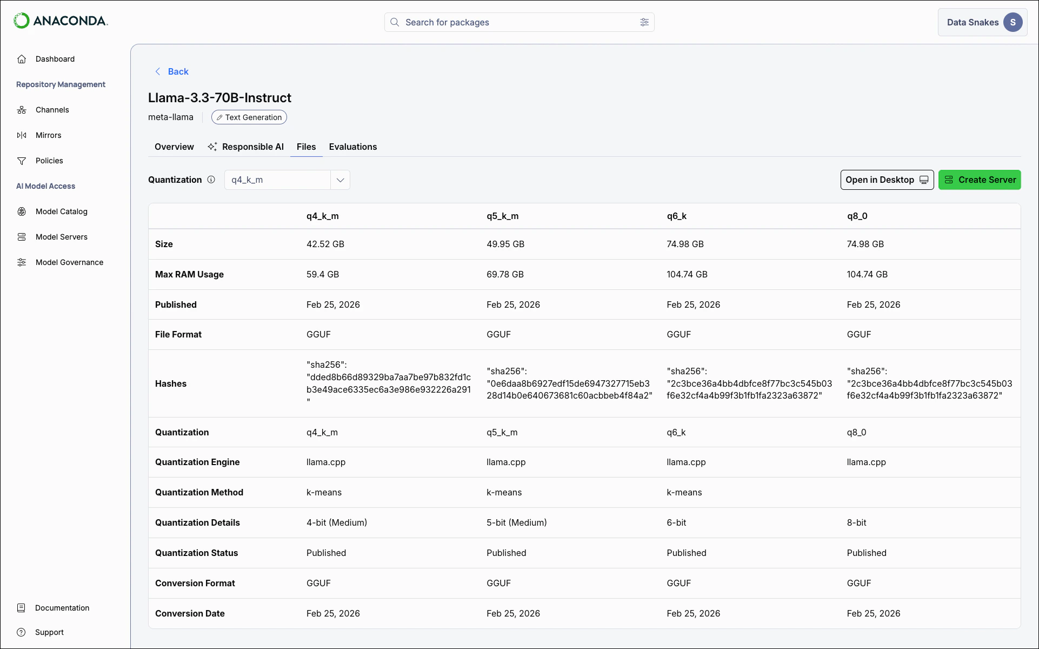Switch to the Overview tab
Screen dimensions: 1039x649
pyautogui.click(x=174, y=147)
